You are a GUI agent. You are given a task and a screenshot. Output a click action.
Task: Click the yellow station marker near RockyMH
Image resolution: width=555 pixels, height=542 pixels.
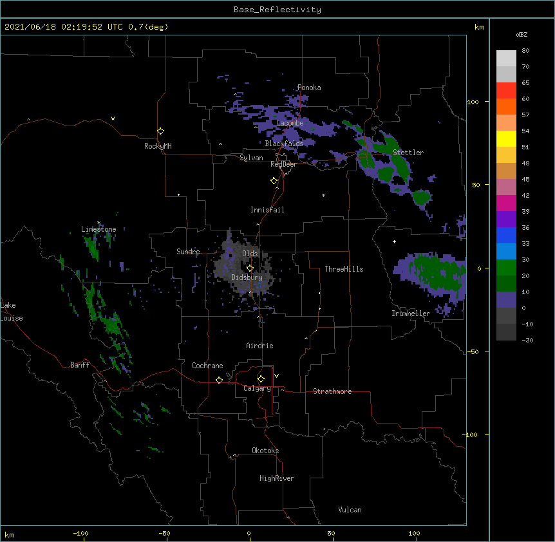pyautogui.click(x=160, y=131)
